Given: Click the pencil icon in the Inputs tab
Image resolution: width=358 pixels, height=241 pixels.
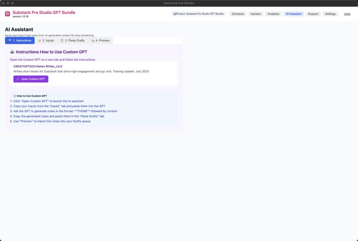Looking at the screenshot, I should [x=40, y=41].
